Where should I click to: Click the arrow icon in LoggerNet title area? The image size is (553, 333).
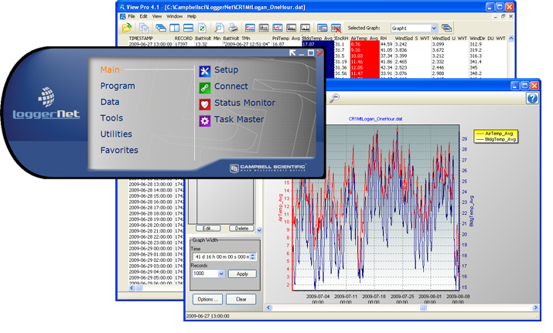tap(292, 53)
